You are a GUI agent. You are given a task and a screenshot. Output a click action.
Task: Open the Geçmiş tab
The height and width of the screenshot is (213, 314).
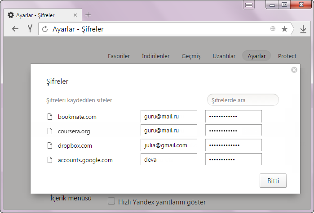pos(191,56)
